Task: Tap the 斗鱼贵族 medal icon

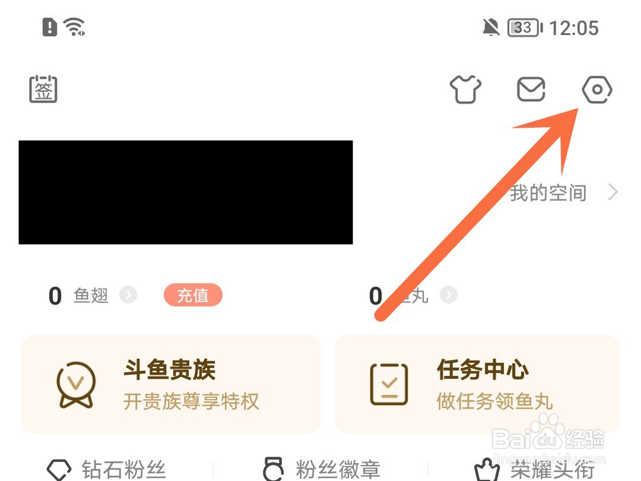Action: tap(76, 384)
